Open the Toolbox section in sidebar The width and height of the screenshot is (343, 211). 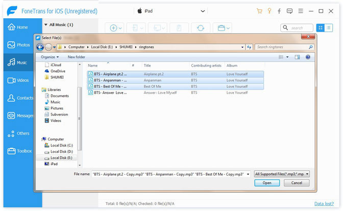pyautogui.click(x=20, y=151)
